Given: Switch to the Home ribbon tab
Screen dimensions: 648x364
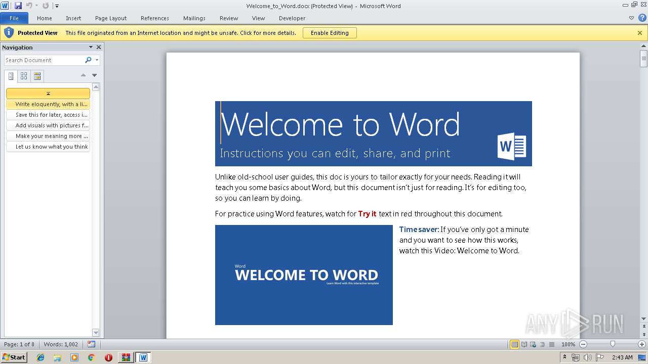Looking at the screenshot, I should pyautogui.click(x=45, y=18).
